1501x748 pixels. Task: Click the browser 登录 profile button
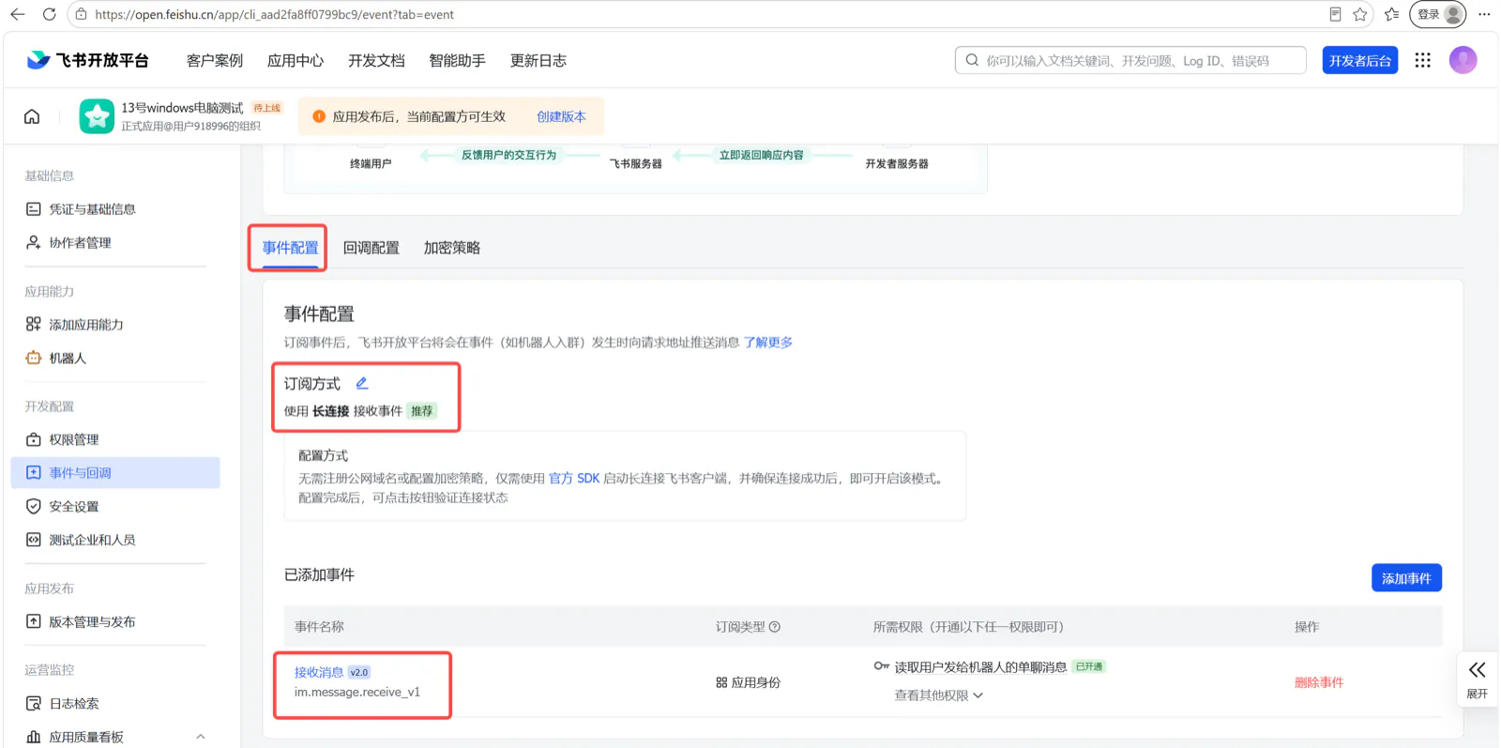tap(1437, 14)
